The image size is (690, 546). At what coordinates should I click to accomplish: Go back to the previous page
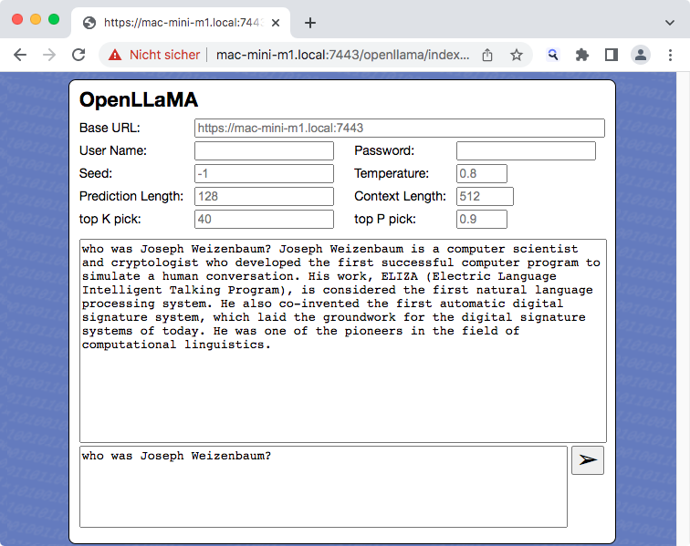pos(20,55)
